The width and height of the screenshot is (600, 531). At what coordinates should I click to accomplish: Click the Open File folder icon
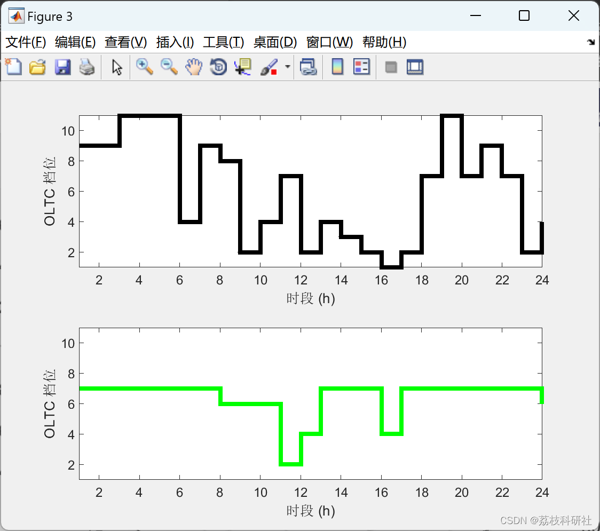click(38, 67)
